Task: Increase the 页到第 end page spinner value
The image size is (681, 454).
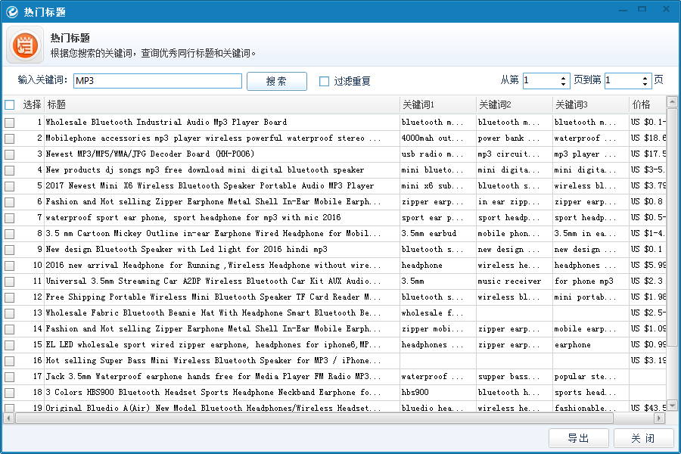Action: pyautogui.click(x=645, y=77)
